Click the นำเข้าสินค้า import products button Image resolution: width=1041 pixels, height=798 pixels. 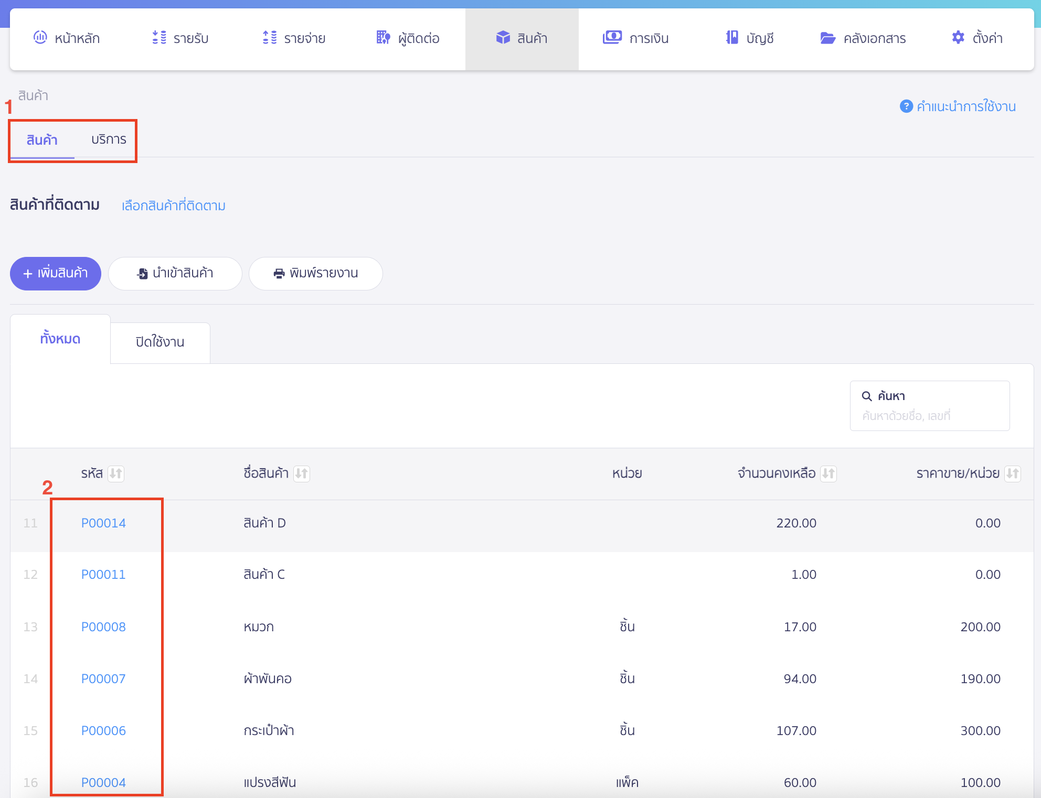pyautogui.click(x=175, y=273)
